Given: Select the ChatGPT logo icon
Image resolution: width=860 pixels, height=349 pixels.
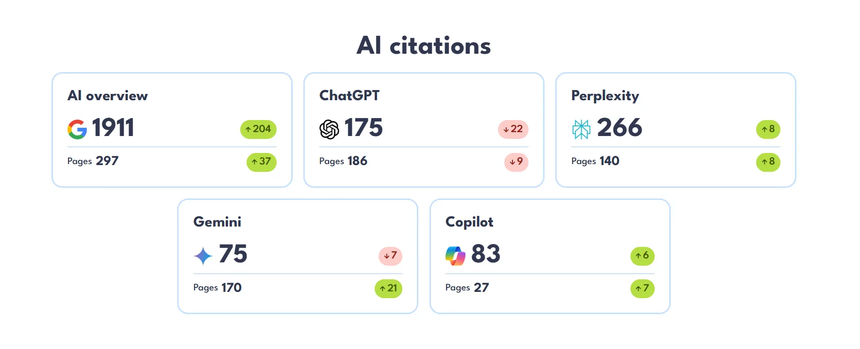Looking at the screenshot, I should pos(329,129).
